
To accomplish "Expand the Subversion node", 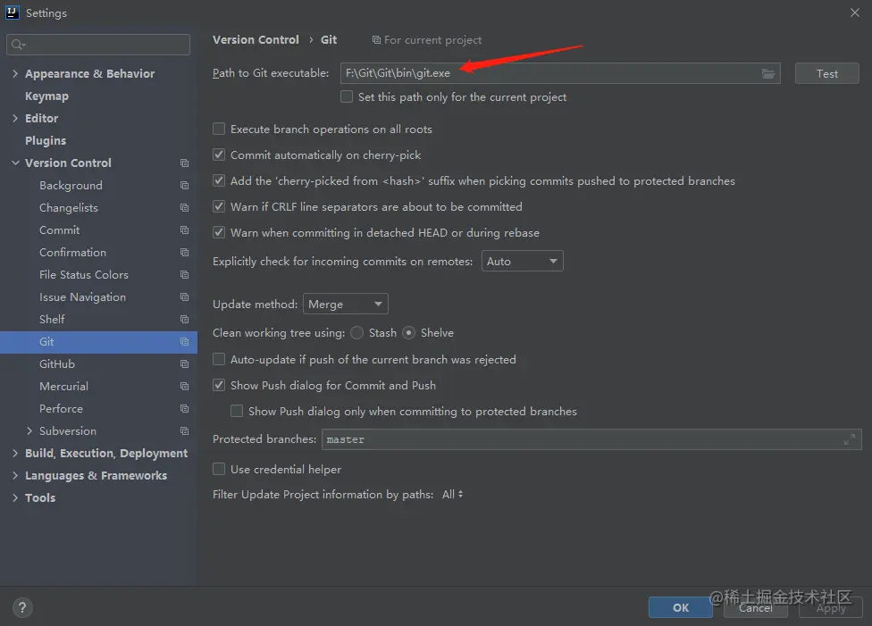I will coord(29,430).
